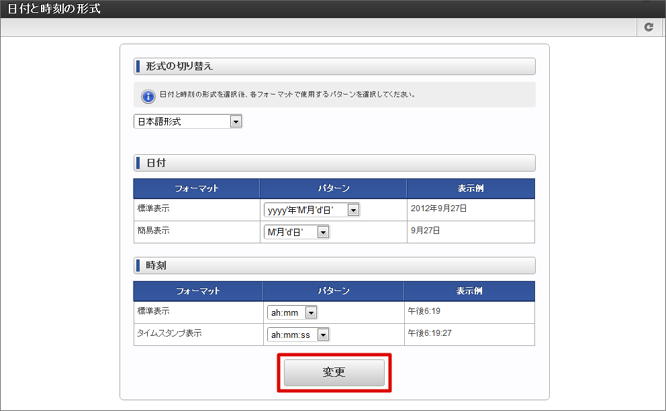Click the フォーマット header in the time table
666x411 pixels.
pos(198,291)
